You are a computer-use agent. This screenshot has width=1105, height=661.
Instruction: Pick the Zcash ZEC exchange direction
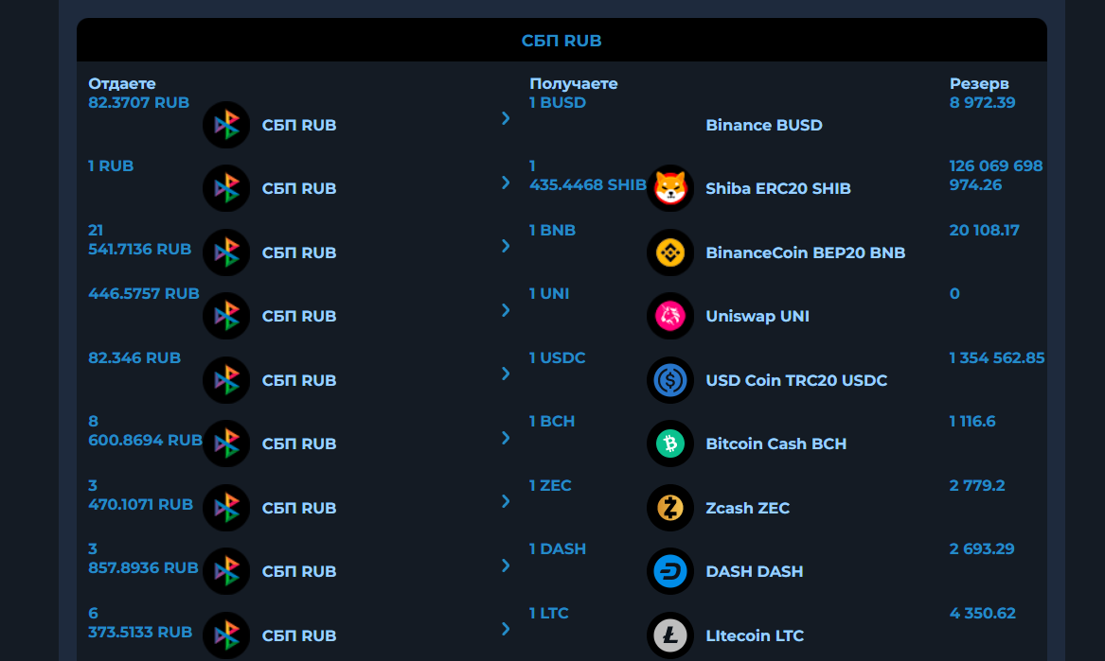pyautogui.click(x=748, y=508)
